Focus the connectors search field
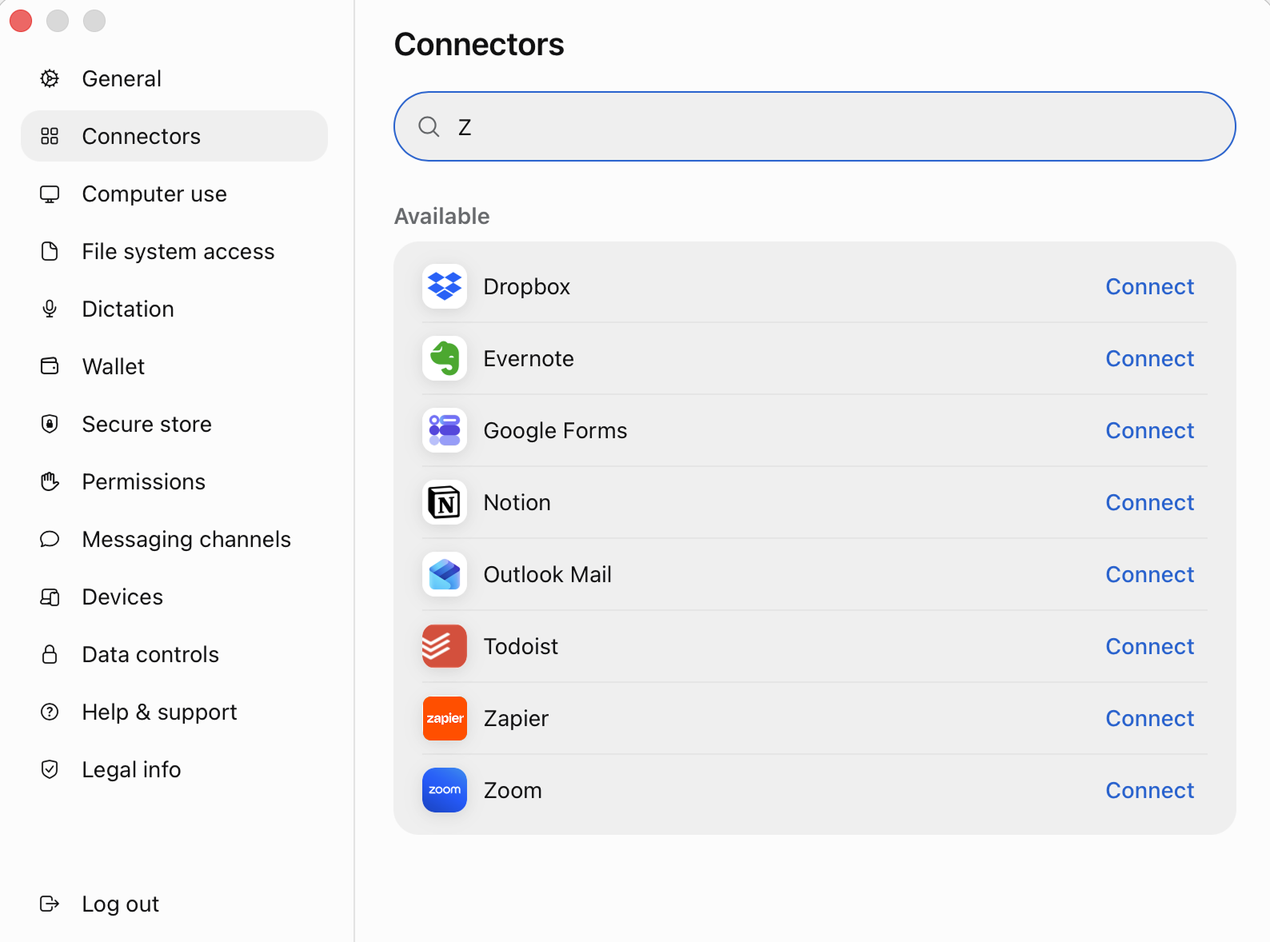Screen dimensions: 1270x942 tap(814, 126)
